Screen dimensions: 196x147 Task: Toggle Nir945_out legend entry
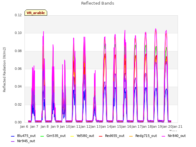coord(23,141)
